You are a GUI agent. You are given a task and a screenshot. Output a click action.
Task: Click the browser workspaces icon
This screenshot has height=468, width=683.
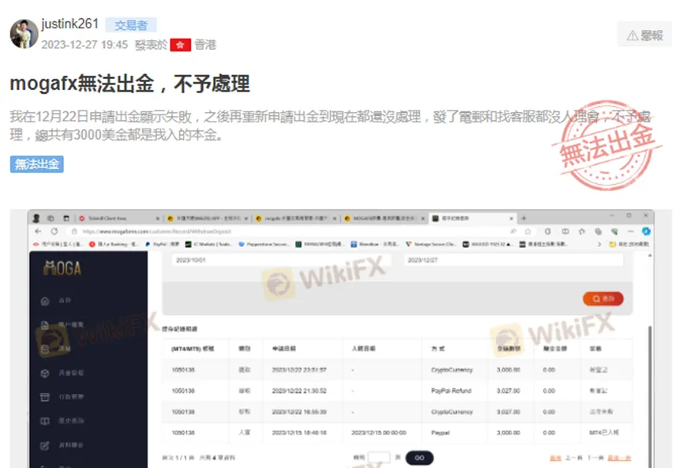[x=51, y=218]
